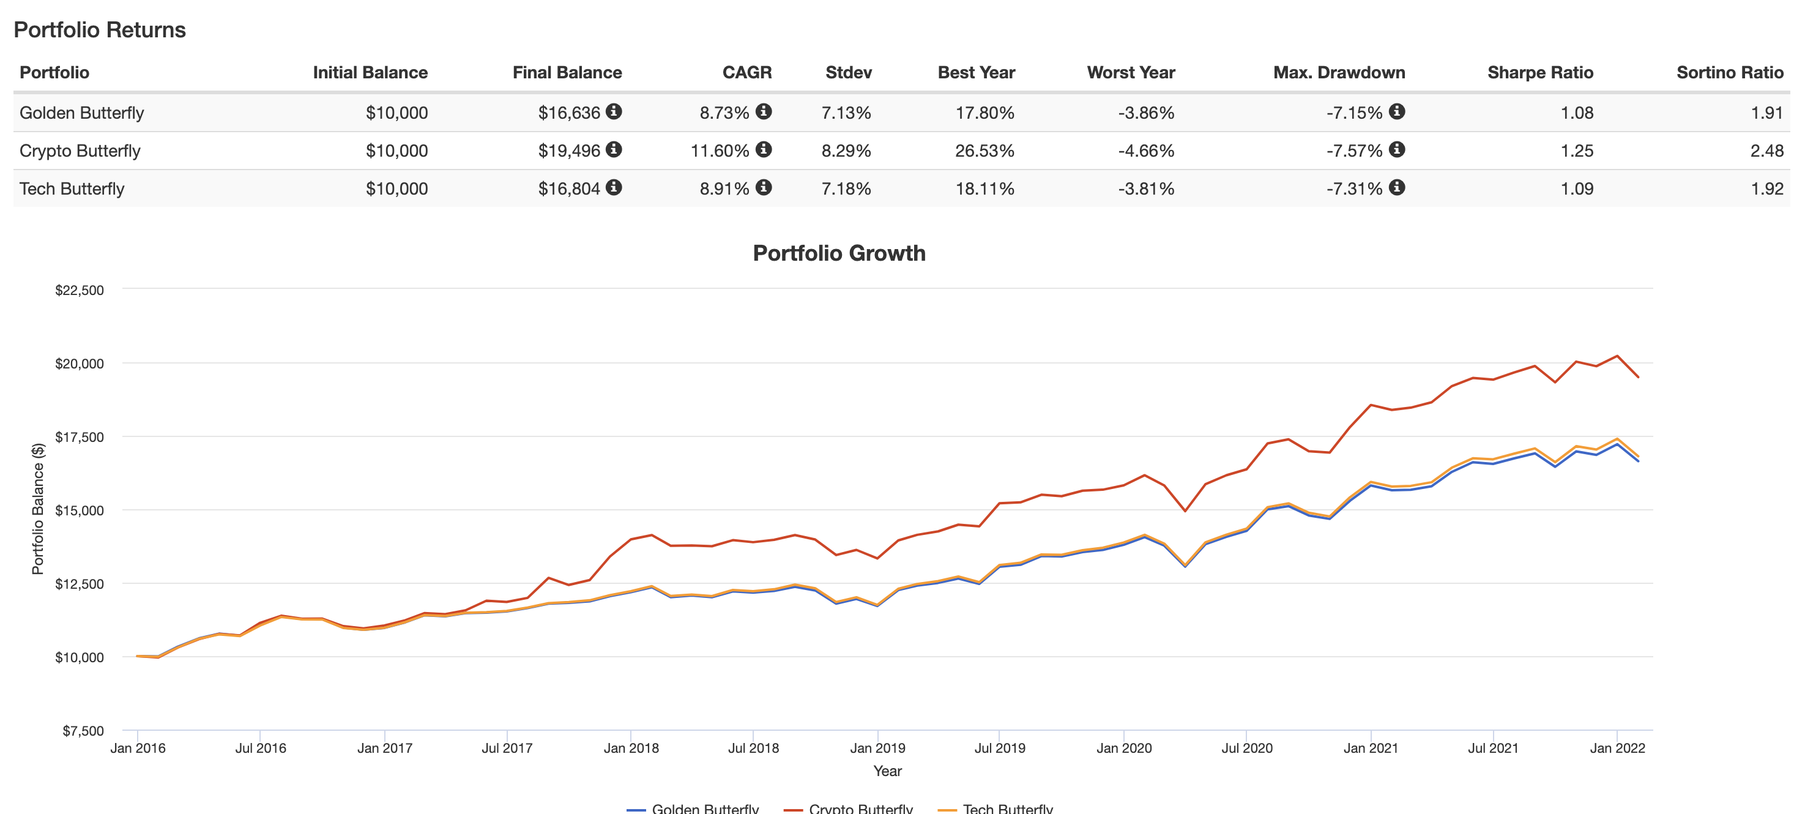The width and height of the screenshot is (1794, 814).
Task: Click info icon next to Tech Butterfly CAGR
Action: 764,187
